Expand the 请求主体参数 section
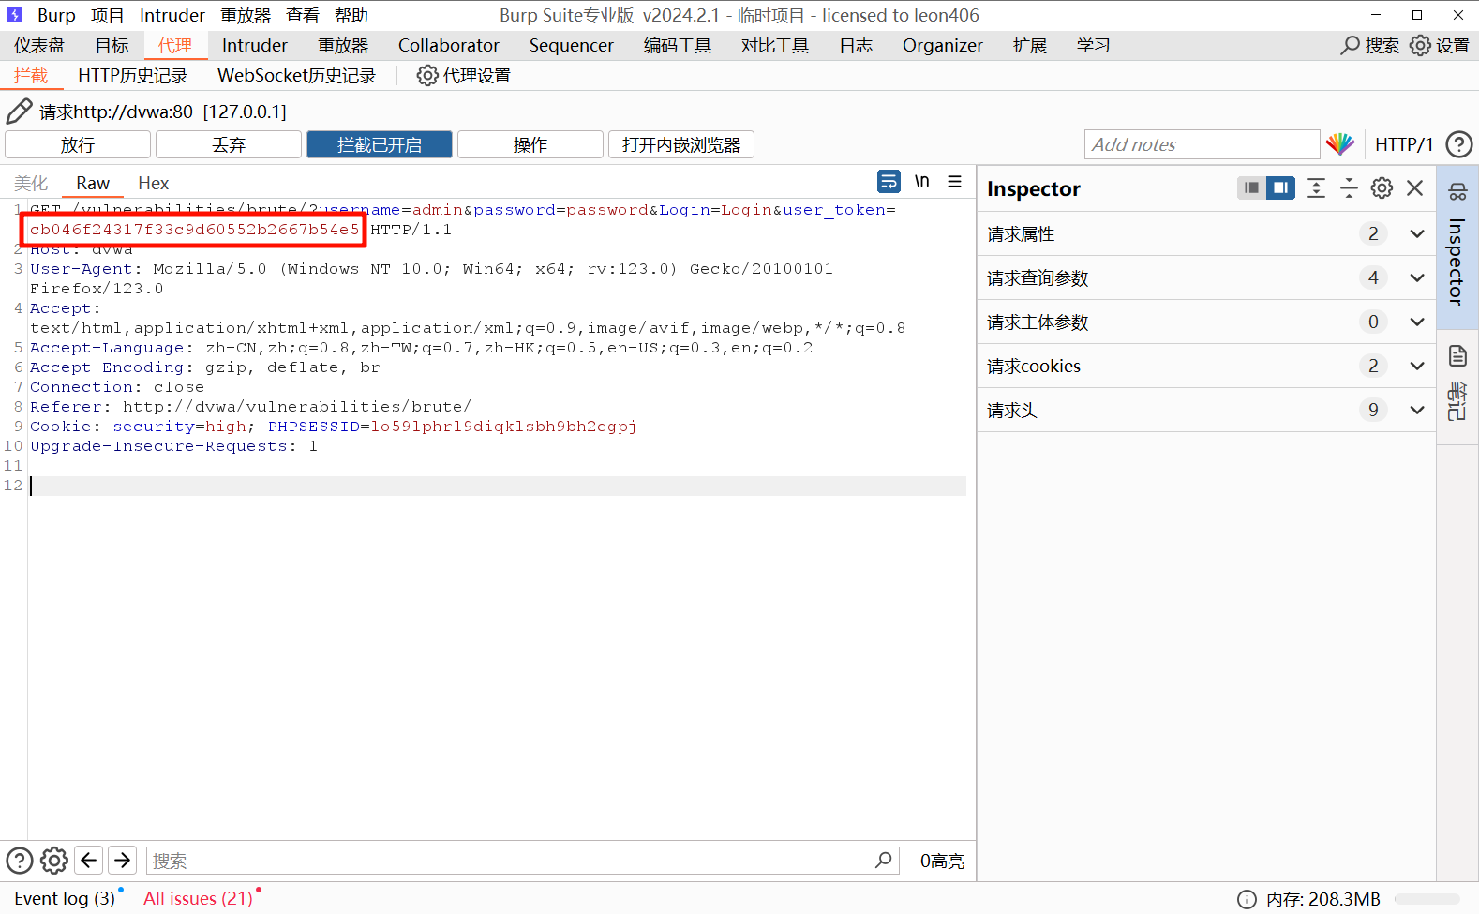The image size is (1479, 914). [x=1206, y=322]
